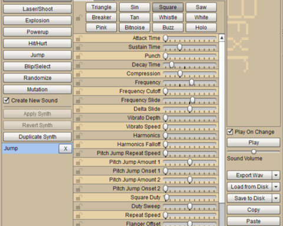Image resolution: width=283 pixels, height=226 pixels.
Task: Toggle the lock beside Pitch Jump Onset 2
Action: tap(79, 188)
